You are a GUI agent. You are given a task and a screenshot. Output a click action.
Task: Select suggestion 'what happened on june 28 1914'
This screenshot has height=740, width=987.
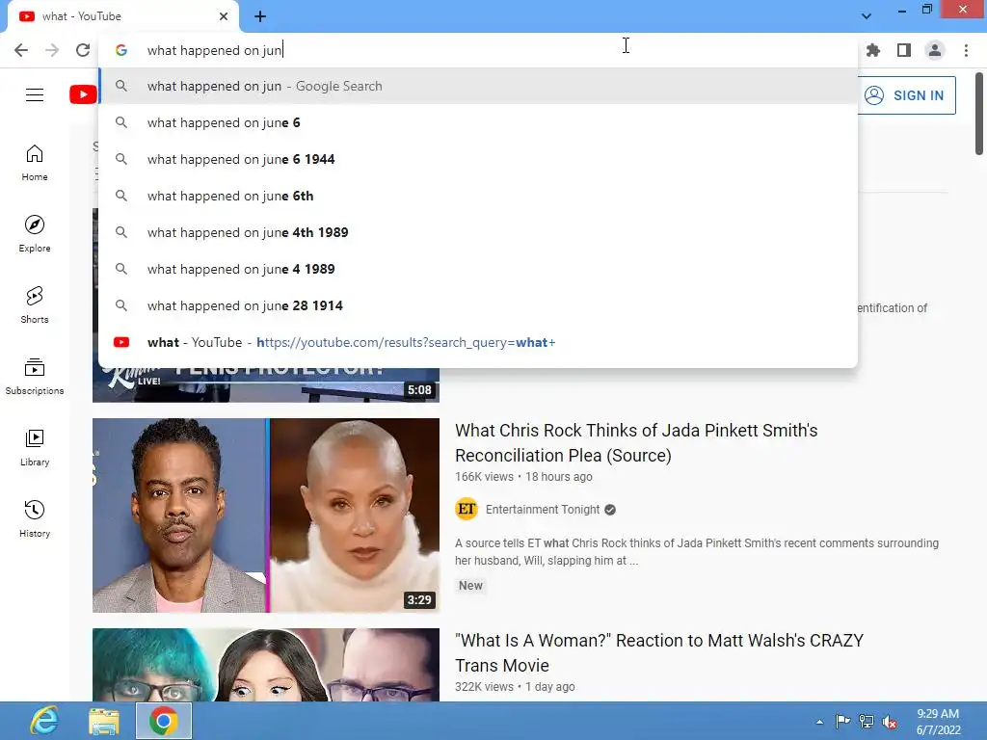pos(478,305)
